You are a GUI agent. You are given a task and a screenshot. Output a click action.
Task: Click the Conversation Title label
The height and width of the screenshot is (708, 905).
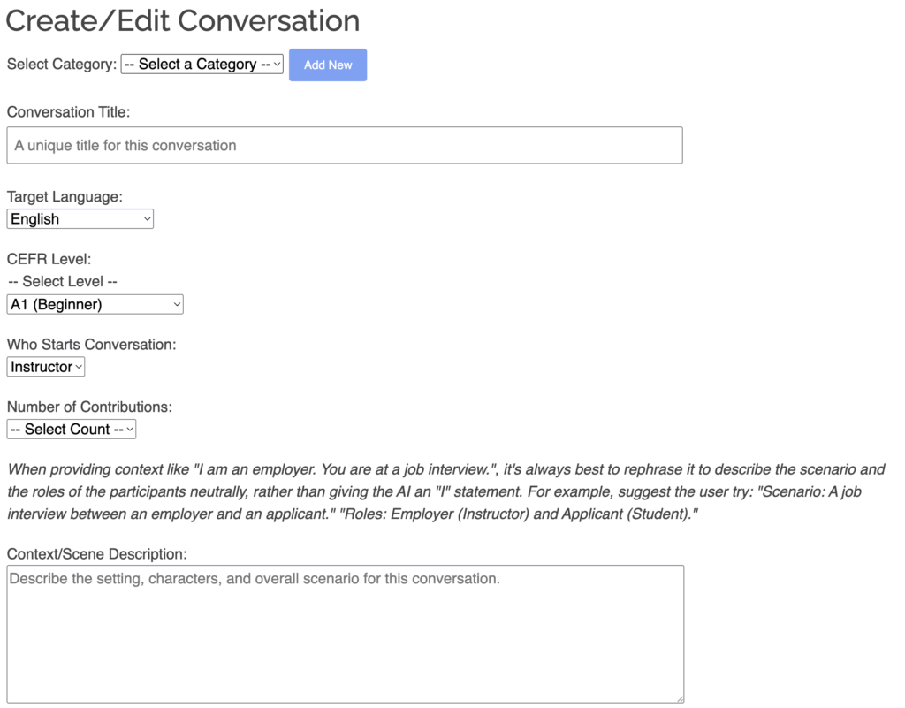(69, 112)
